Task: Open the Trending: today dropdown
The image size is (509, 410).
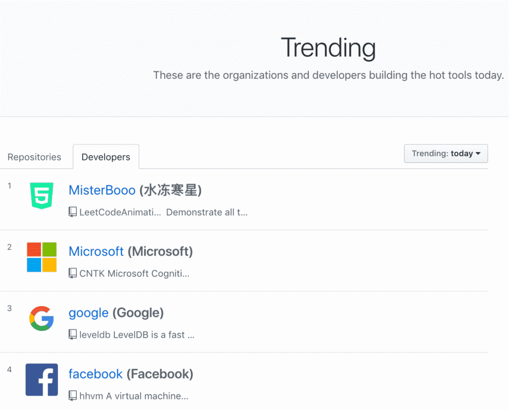Action: 446,154
